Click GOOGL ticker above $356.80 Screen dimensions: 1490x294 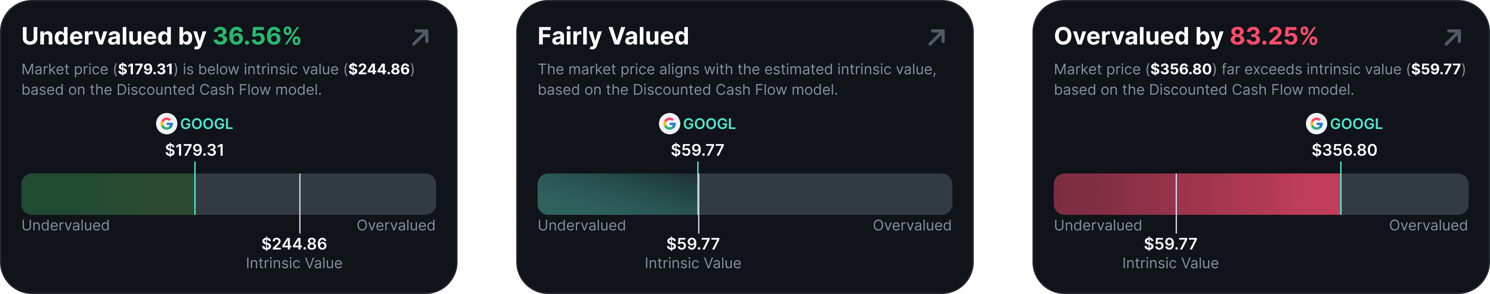pos(1356,124)
